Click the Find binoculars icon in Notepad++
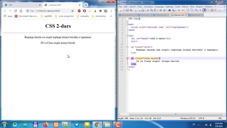 point(170,10)
